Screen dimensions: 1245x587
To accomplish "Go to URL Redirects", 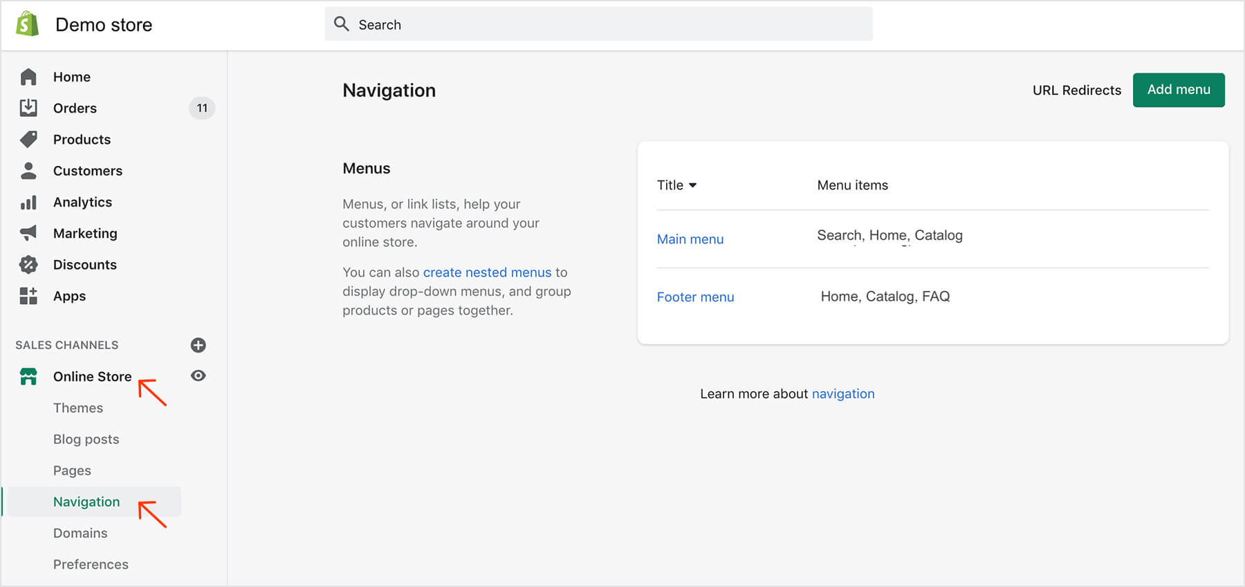I will point(1076,91).
